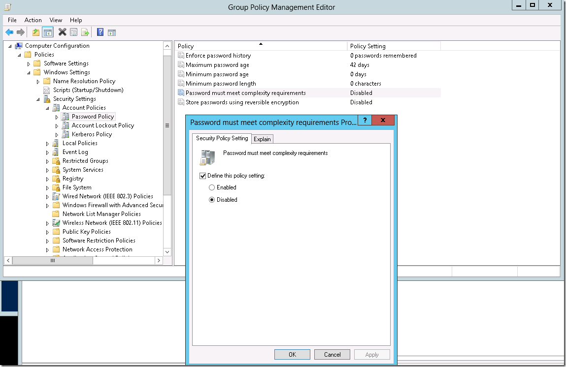Screen dimensions: 566x367
Task: Click the Enforce password history policy icon
Action: tap(181, 55)
